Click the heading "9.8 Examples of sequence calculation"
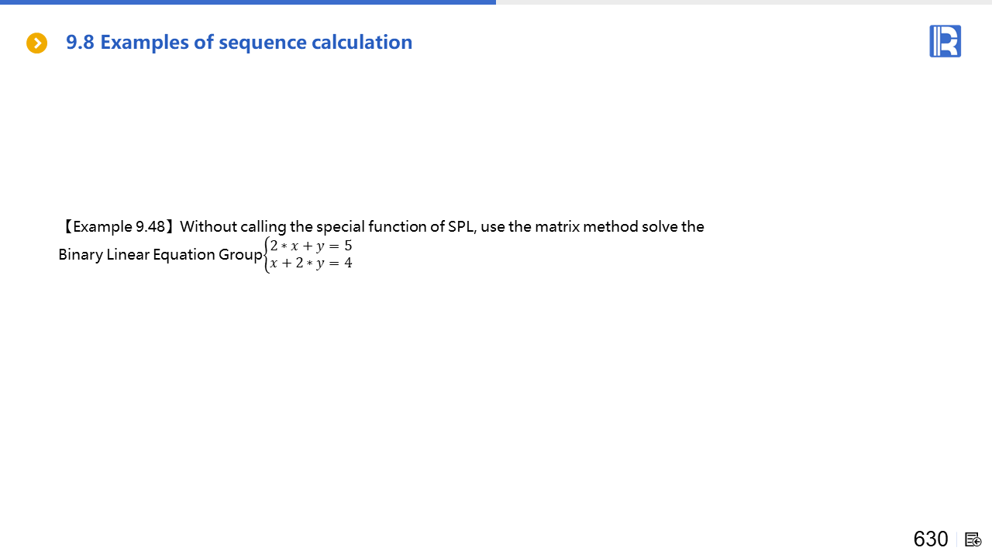The width and height of the screenshot is (992, 558). 239,43
